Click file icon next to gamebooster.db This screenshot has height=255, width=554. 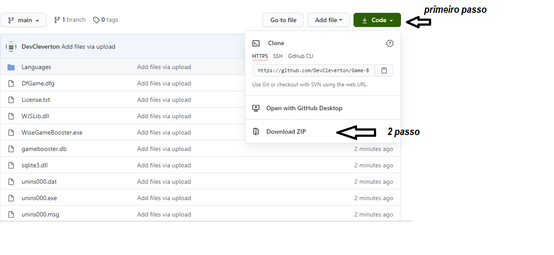(x=12, y=149)
